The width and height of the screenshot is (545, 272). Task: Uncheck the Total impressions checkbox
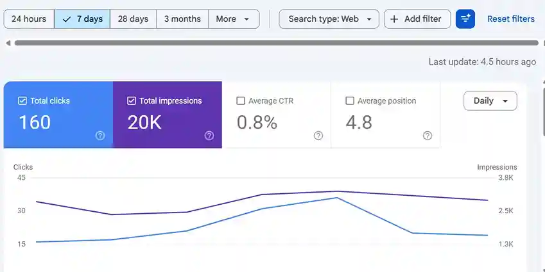tap(132, 101)
